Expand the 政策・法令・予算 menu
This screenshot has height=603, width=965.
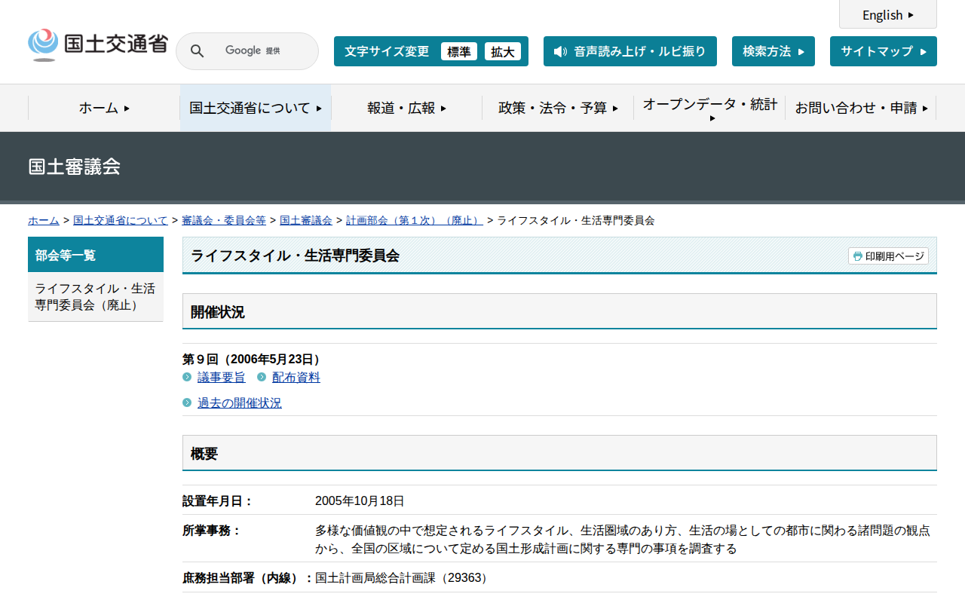(559, 108)
